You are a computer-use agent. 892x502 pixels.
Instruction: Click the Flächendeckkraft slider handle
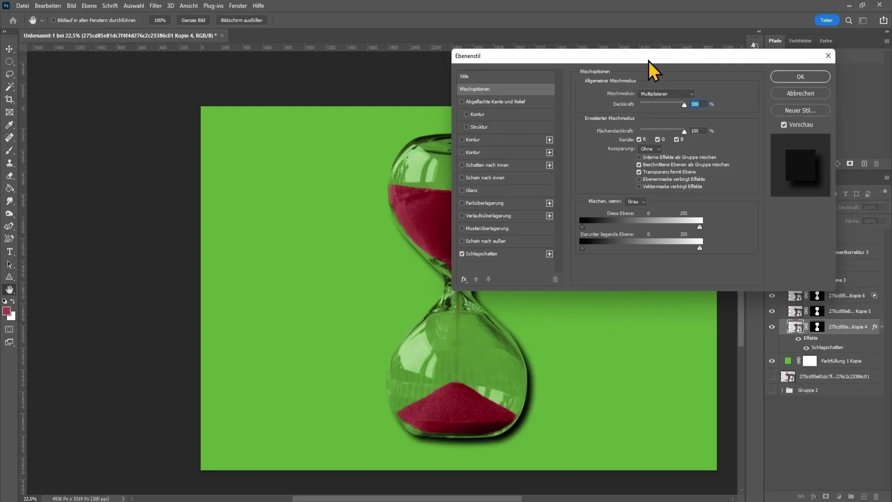(684, 132)
